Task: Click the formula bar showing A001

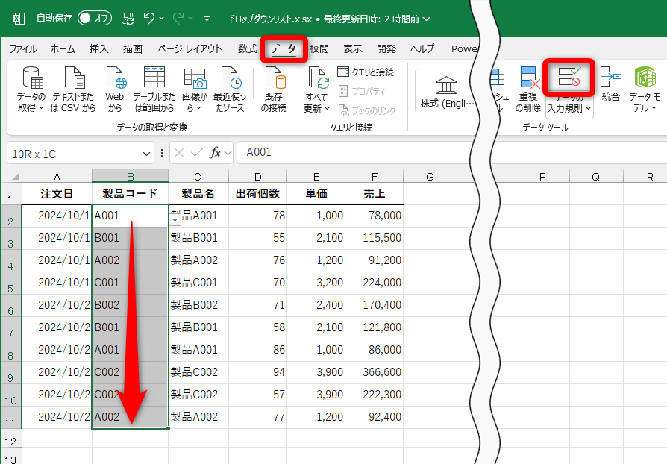Action: tap(452, 152)
